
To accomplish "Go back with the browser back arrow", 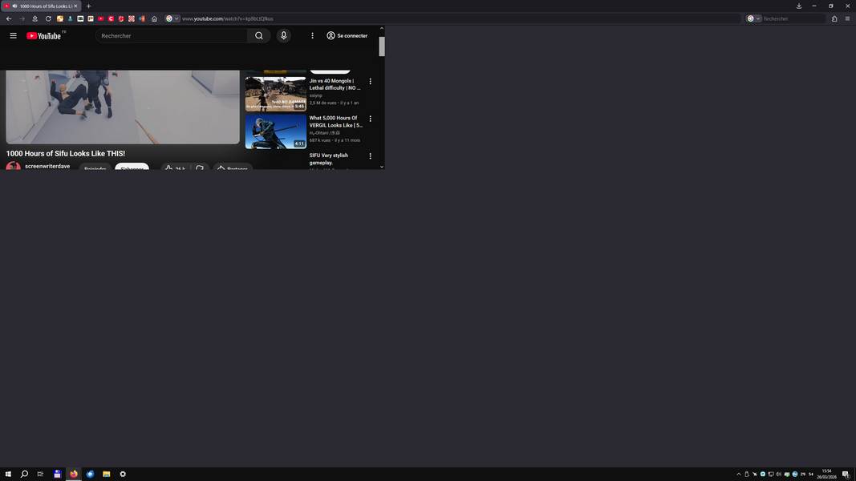I will pos(9,18).
